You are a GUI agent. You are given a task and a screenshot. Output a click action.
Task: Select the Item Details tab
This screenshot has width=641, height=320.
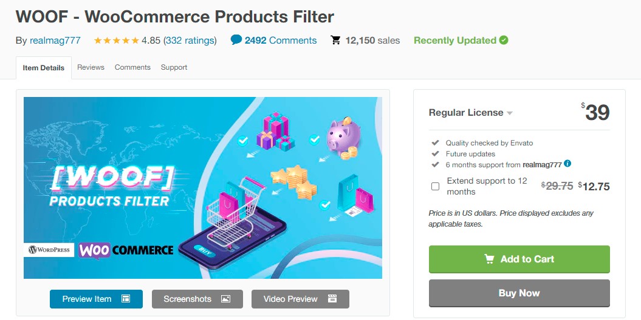click(44, 68)
